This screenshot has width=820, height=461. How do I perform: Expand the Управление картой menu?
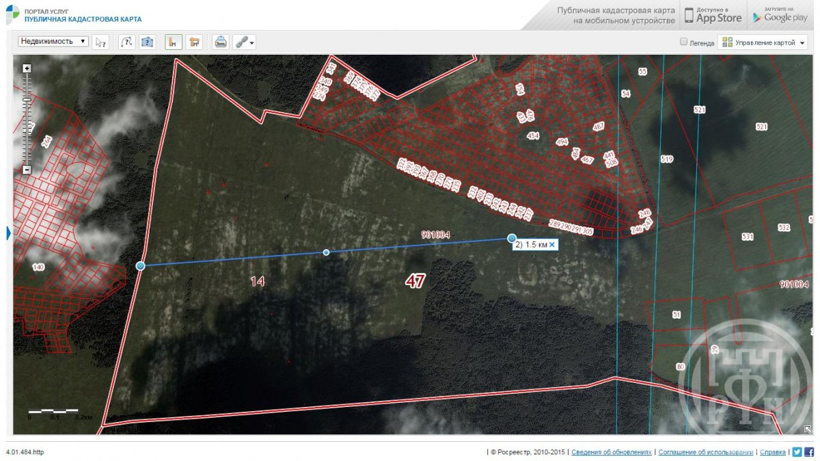763,42
